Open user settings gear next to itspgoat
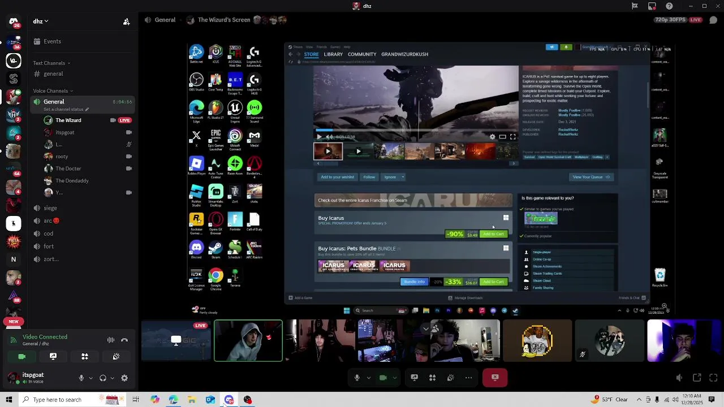The width and height of the screenshot is (724, 407). 124,378
